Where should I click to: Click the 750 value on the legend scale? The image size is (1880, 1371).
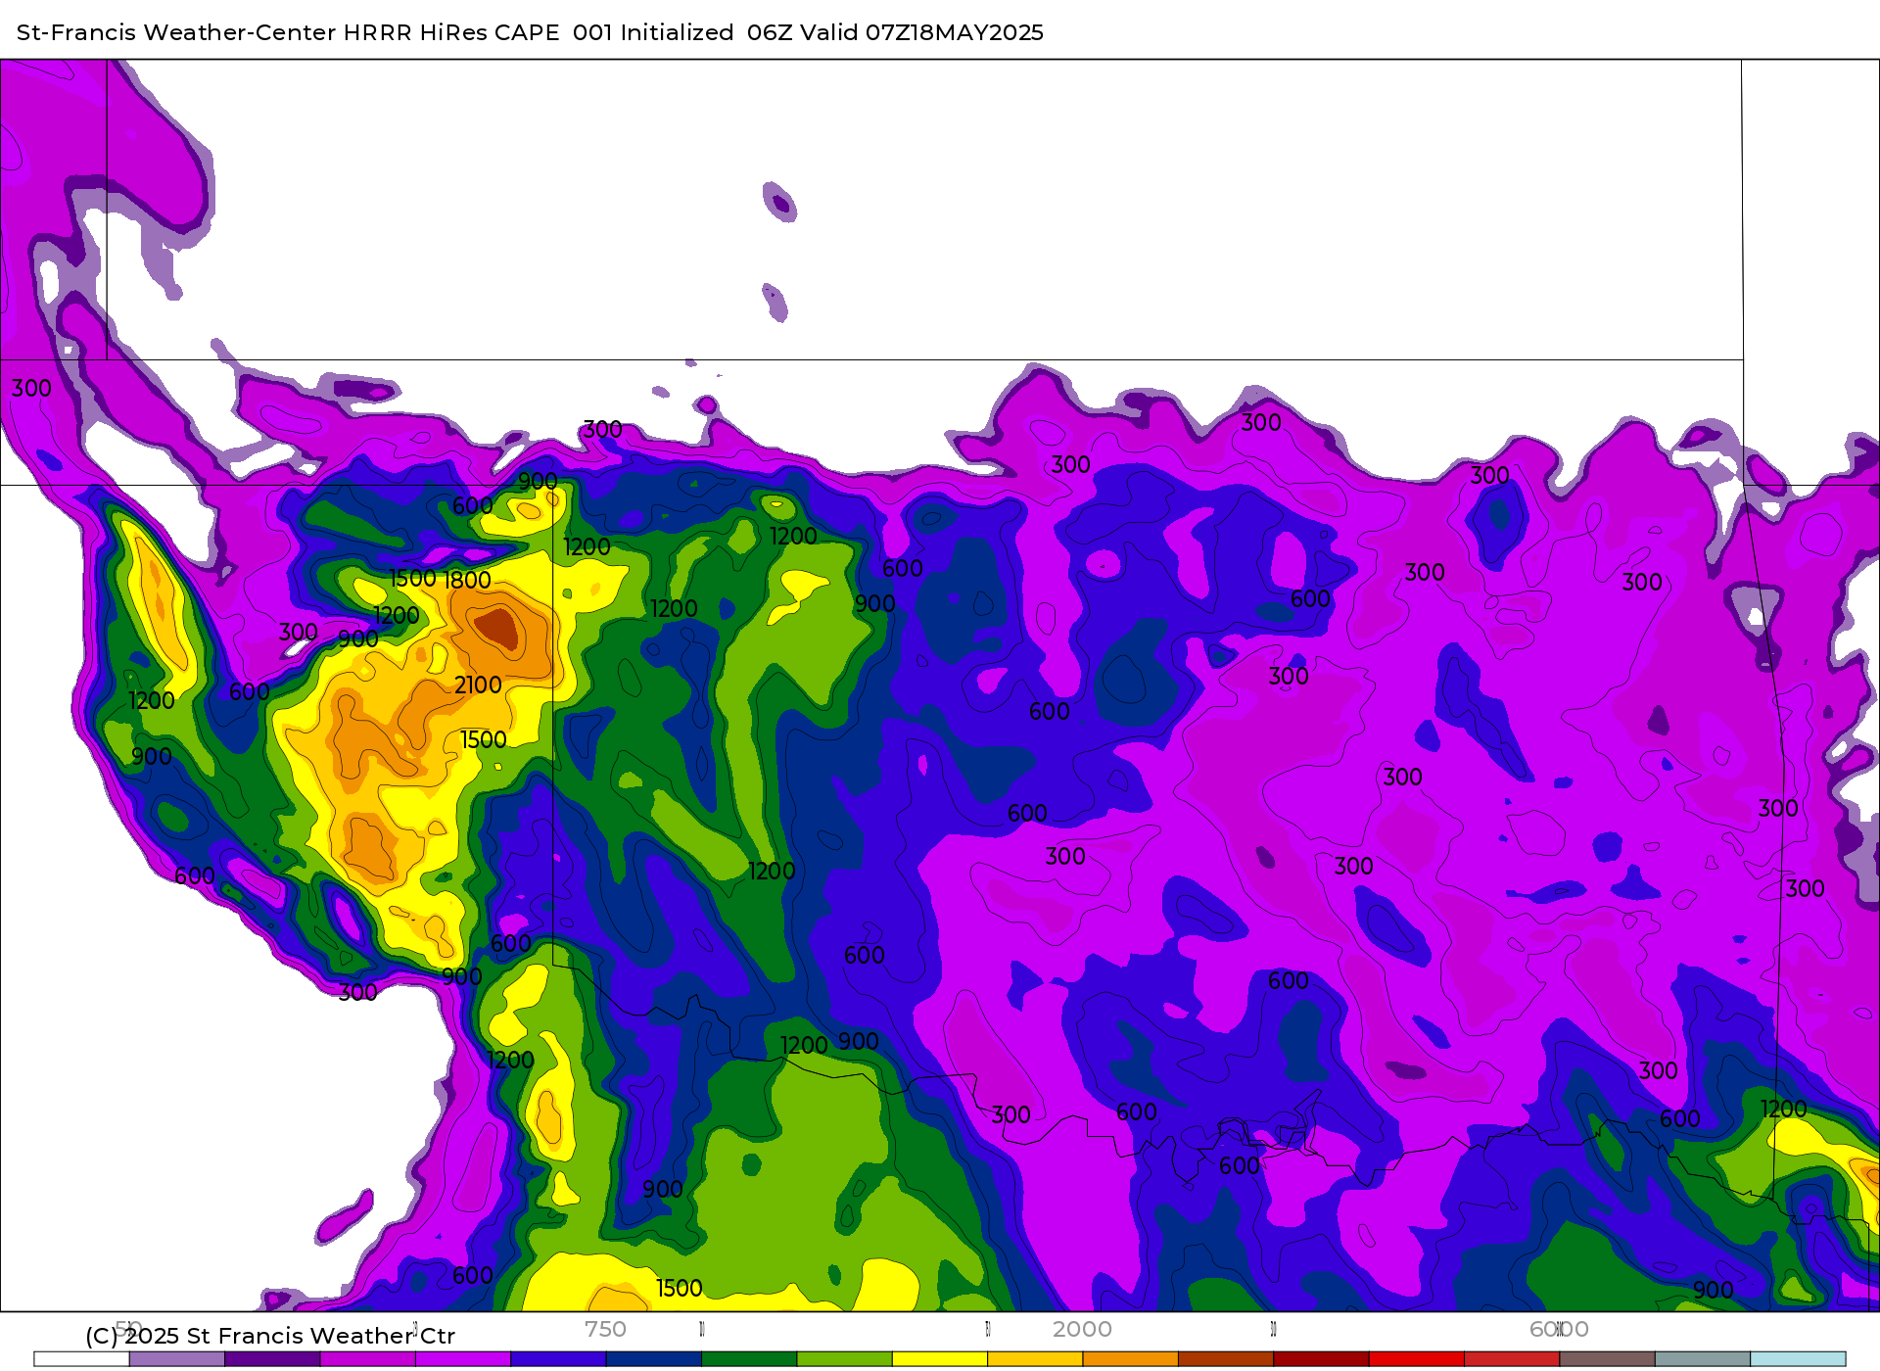605,1329
